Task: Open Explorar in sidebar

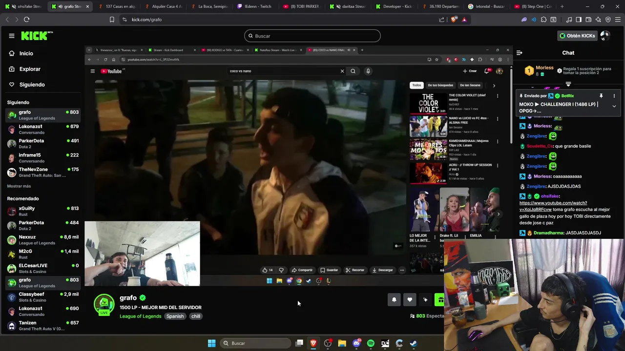Action: [x=30, y=69]
